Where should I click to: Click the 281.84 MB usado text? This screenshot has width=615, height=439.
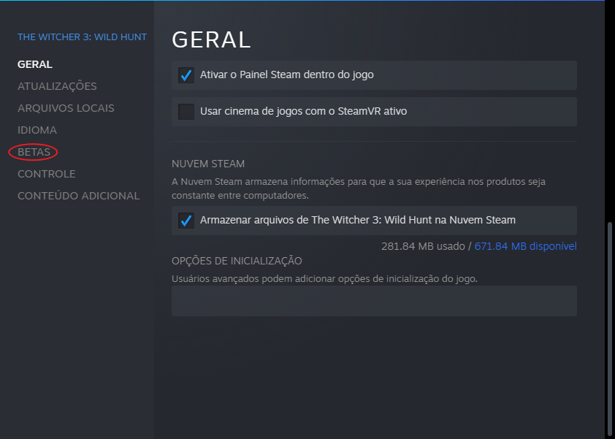click(422, 246)
